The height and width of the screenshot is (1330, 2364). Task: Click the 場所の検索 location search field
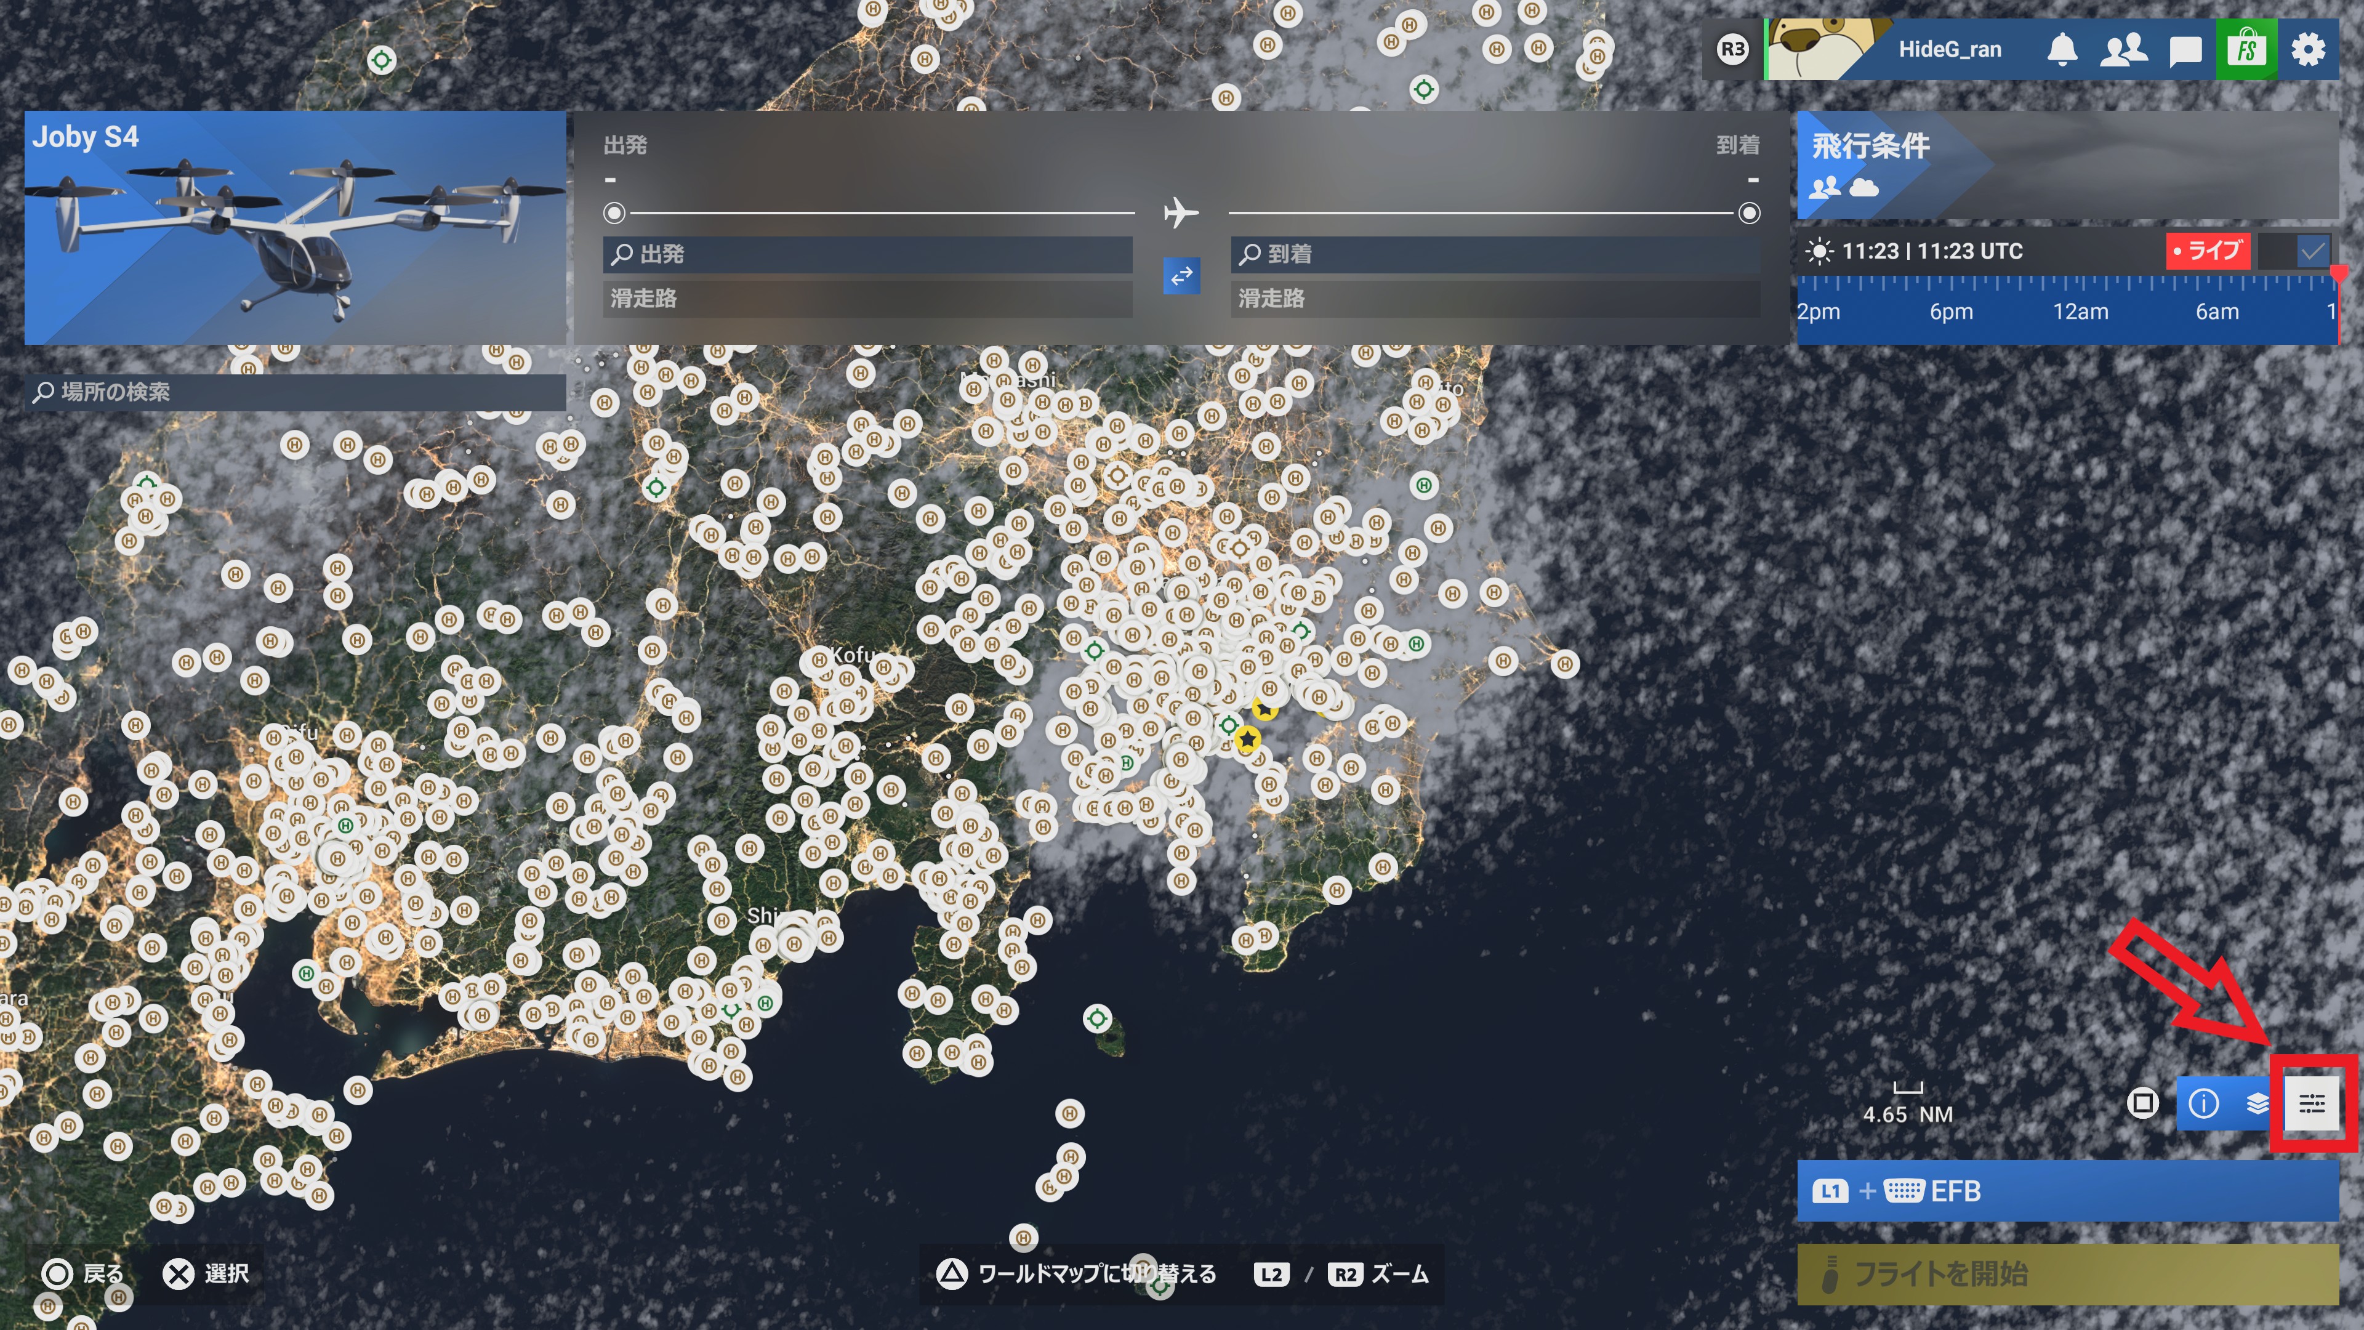coord(295,392)
